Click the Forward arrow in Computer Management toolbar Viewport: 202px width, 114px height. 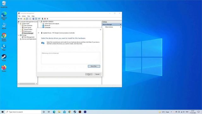[21, 19]
